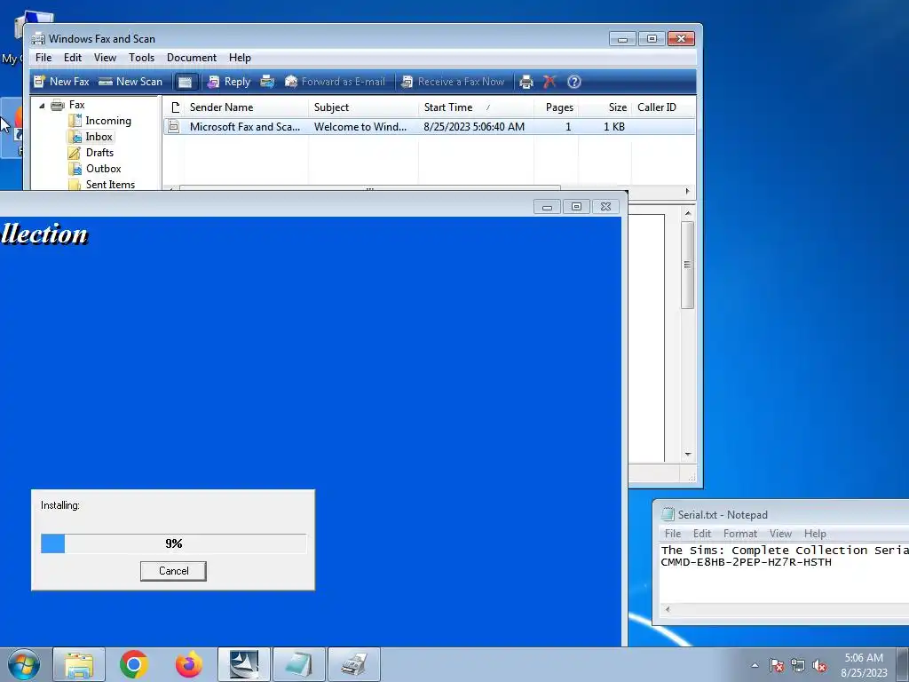Select the Incoming folder
The image size is (909, 682).
pos(108,121)
